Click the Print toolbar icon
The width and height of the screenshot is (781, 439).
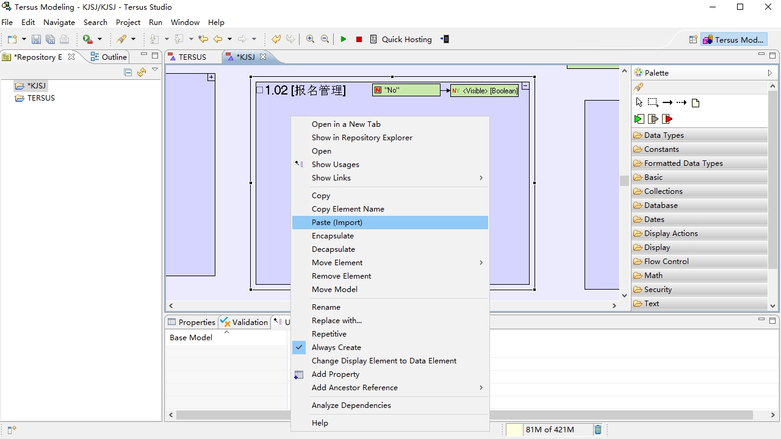point(64,39)
